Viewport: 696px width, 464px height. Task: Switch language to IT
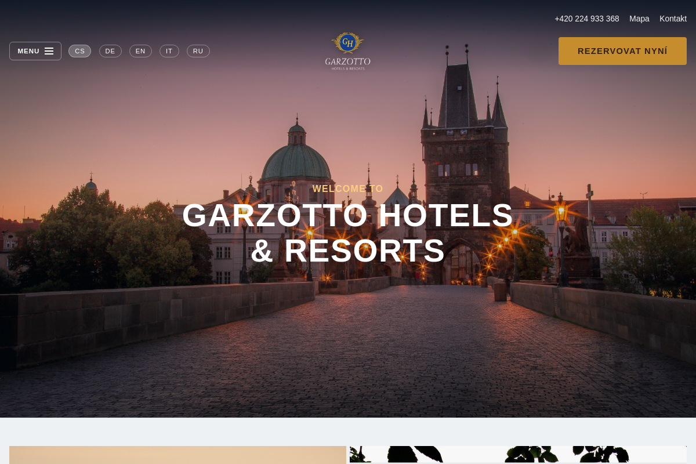tap(169, 51)
